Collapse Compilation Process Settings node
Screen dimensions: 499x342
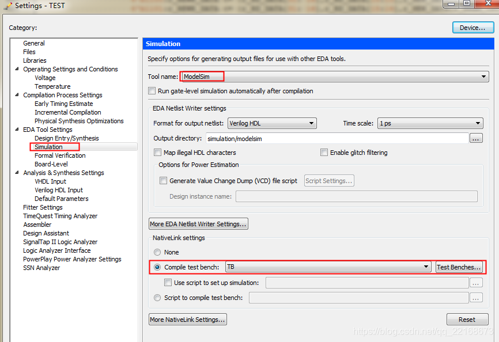pos(17,95)
